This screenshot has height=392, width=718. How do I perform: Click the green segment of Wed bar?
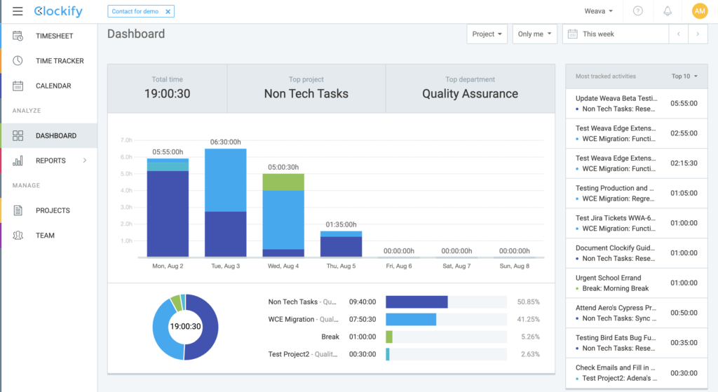click(283, 182)
